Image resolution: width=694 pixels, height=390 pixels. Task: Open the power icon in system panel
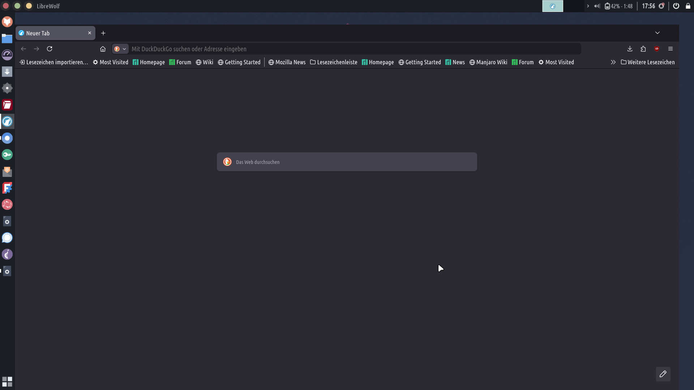click(x=676, y=6)
